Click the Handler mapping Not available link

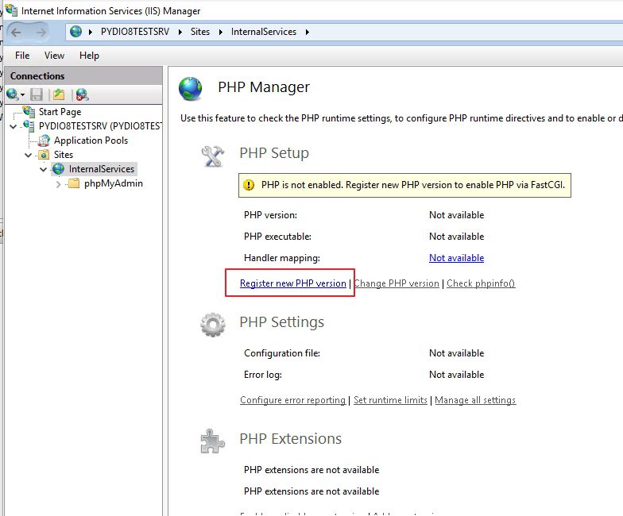click(x=456, y=258)
